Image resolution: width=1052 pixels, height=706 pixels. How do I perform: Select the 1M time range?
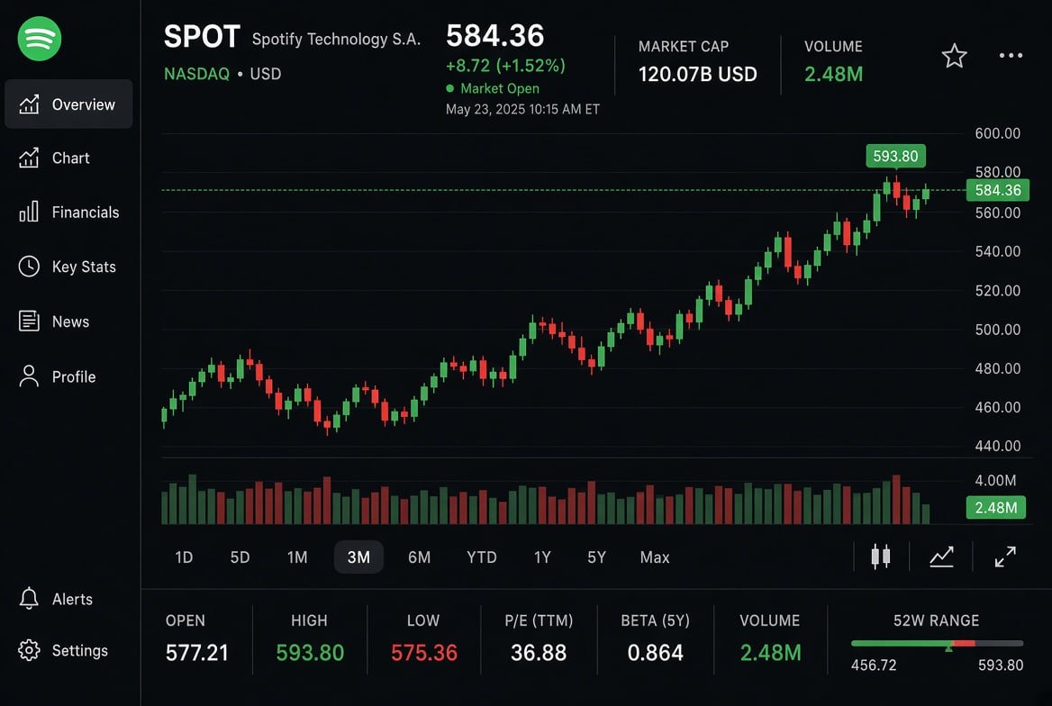(x=297, y=557)
